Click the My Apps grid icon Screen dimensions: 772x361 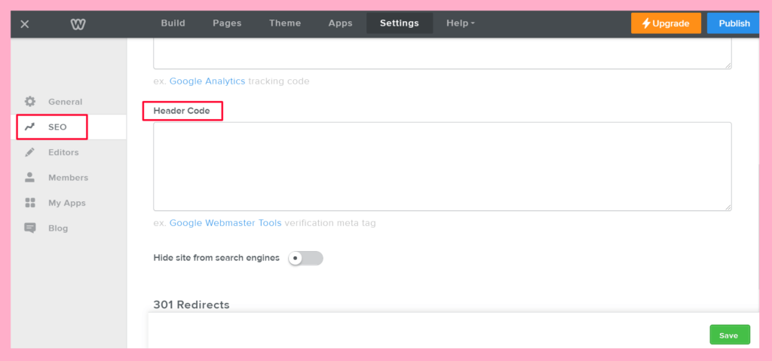click(x=30, y=203)
